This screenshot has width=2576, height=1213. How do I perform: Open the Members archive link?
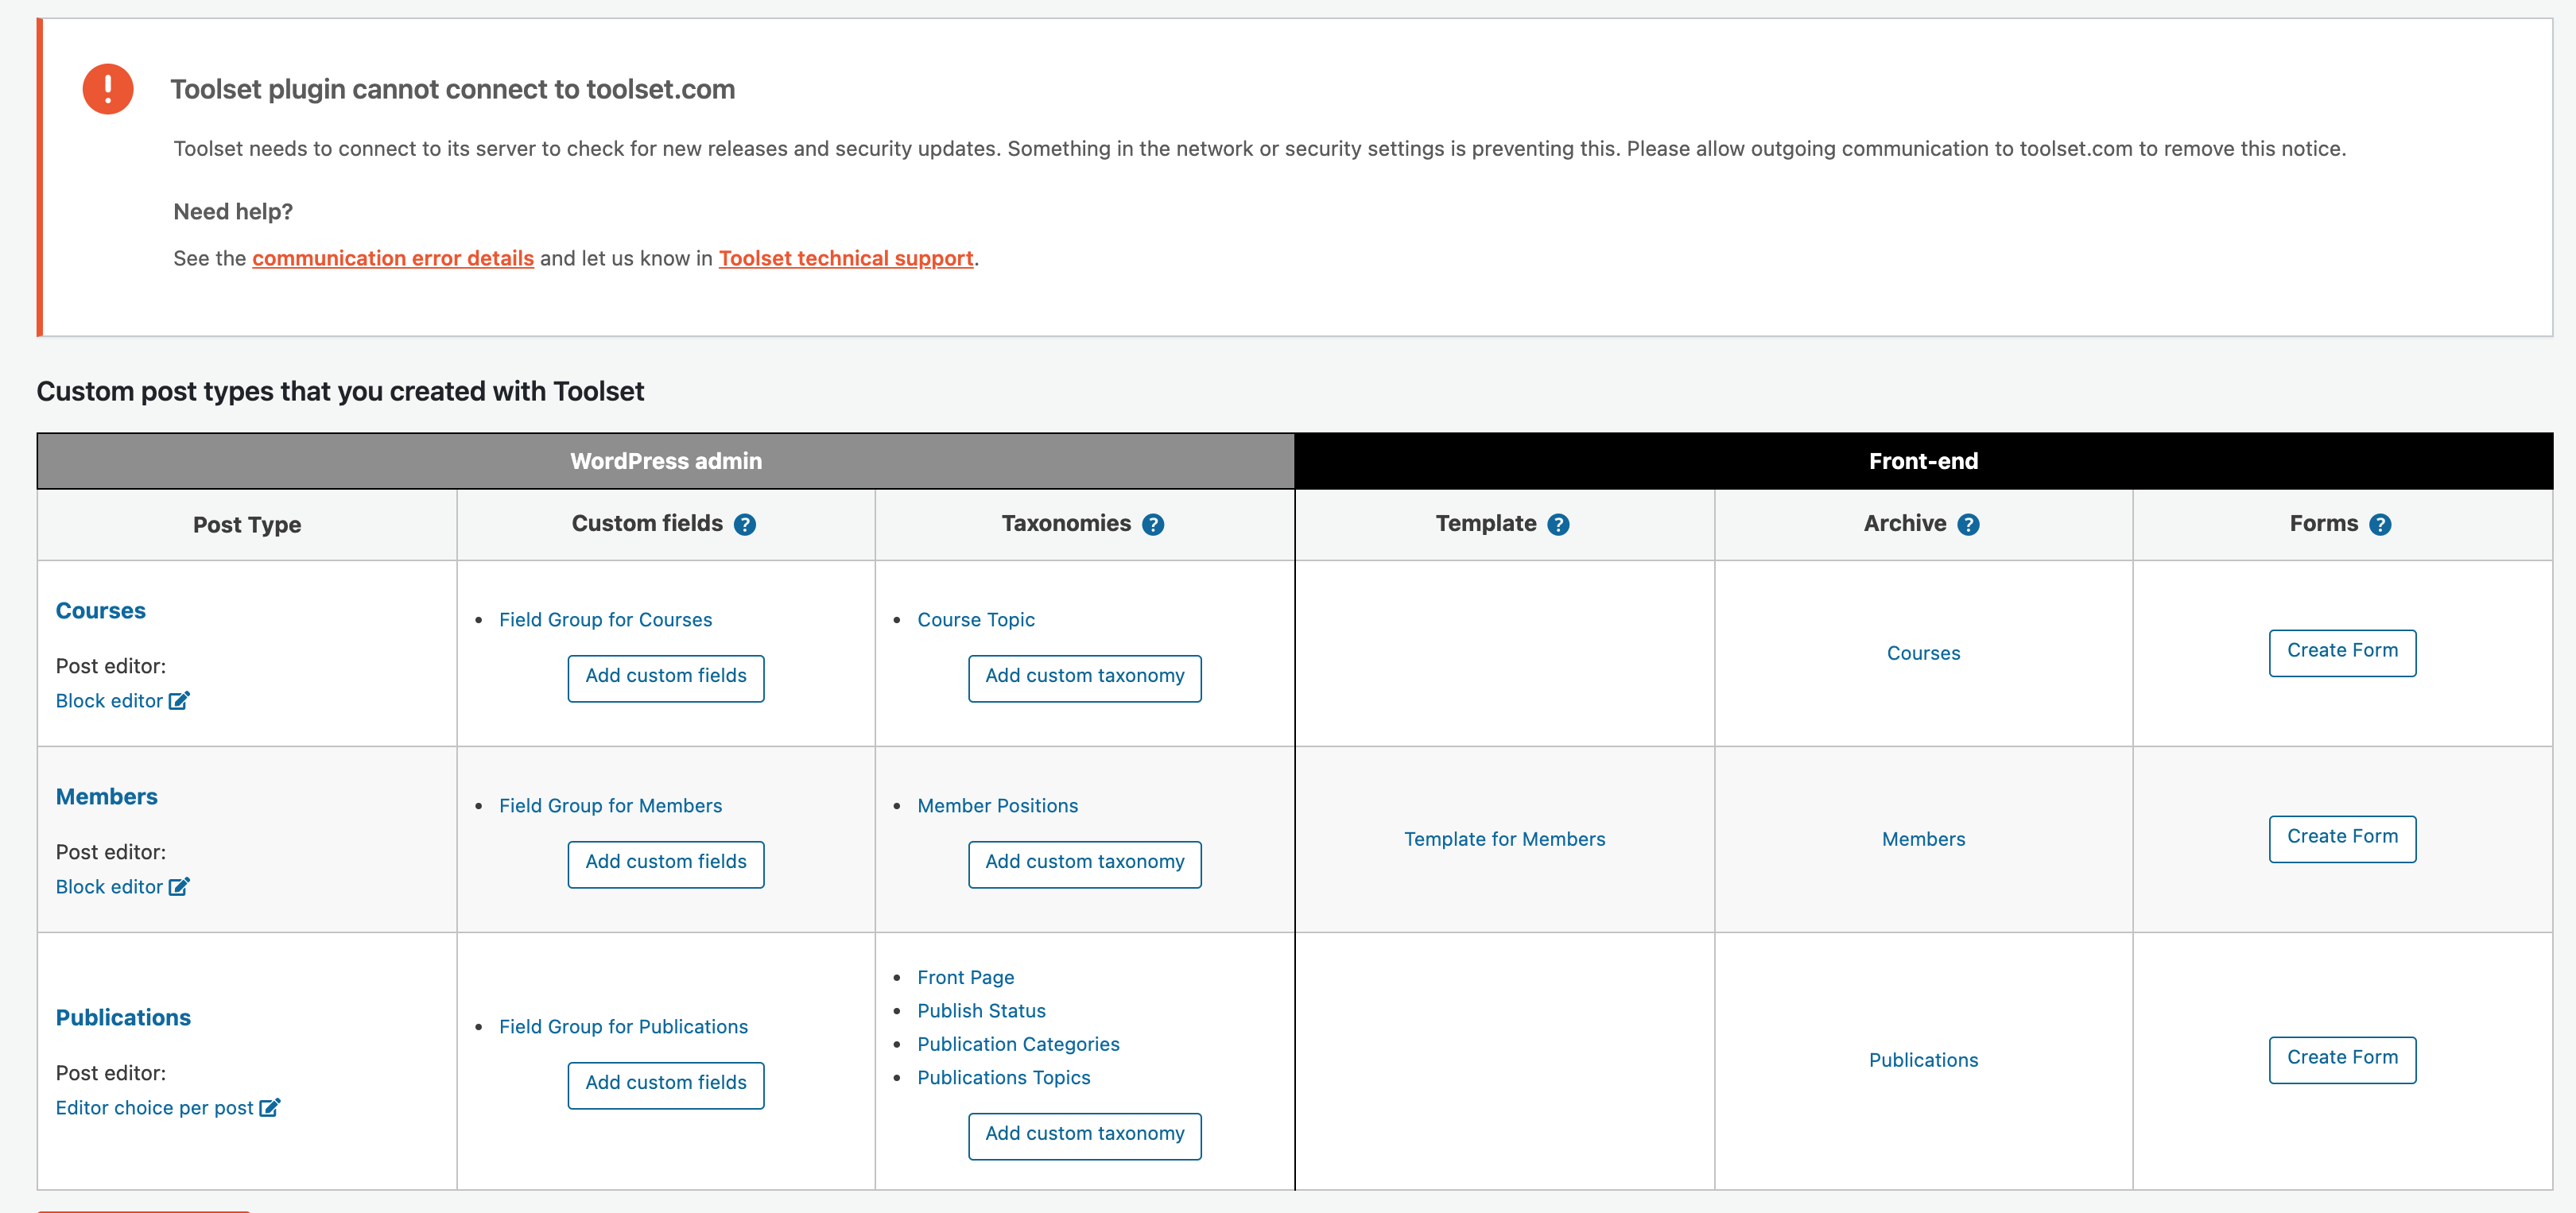coord(1924,839)
